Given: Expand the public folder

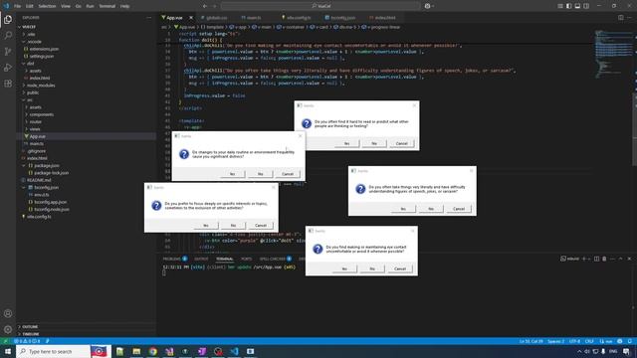Looking at the screenshot, I should point(33,92).
